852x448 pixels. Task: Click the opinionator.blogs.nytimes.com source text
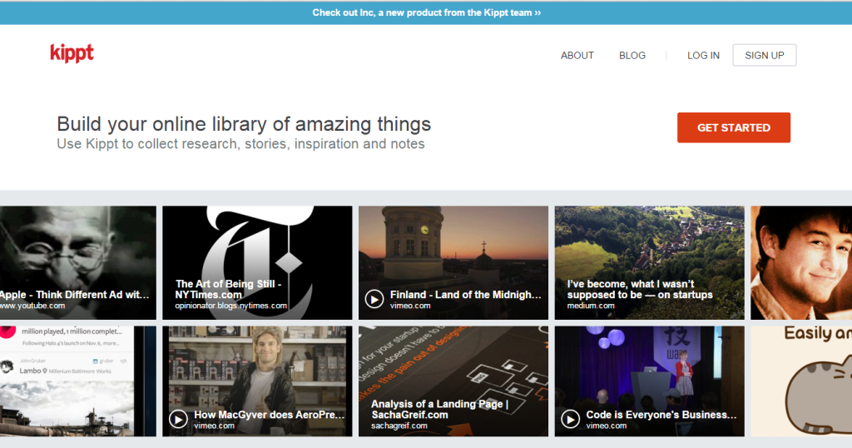pos(231,306)
